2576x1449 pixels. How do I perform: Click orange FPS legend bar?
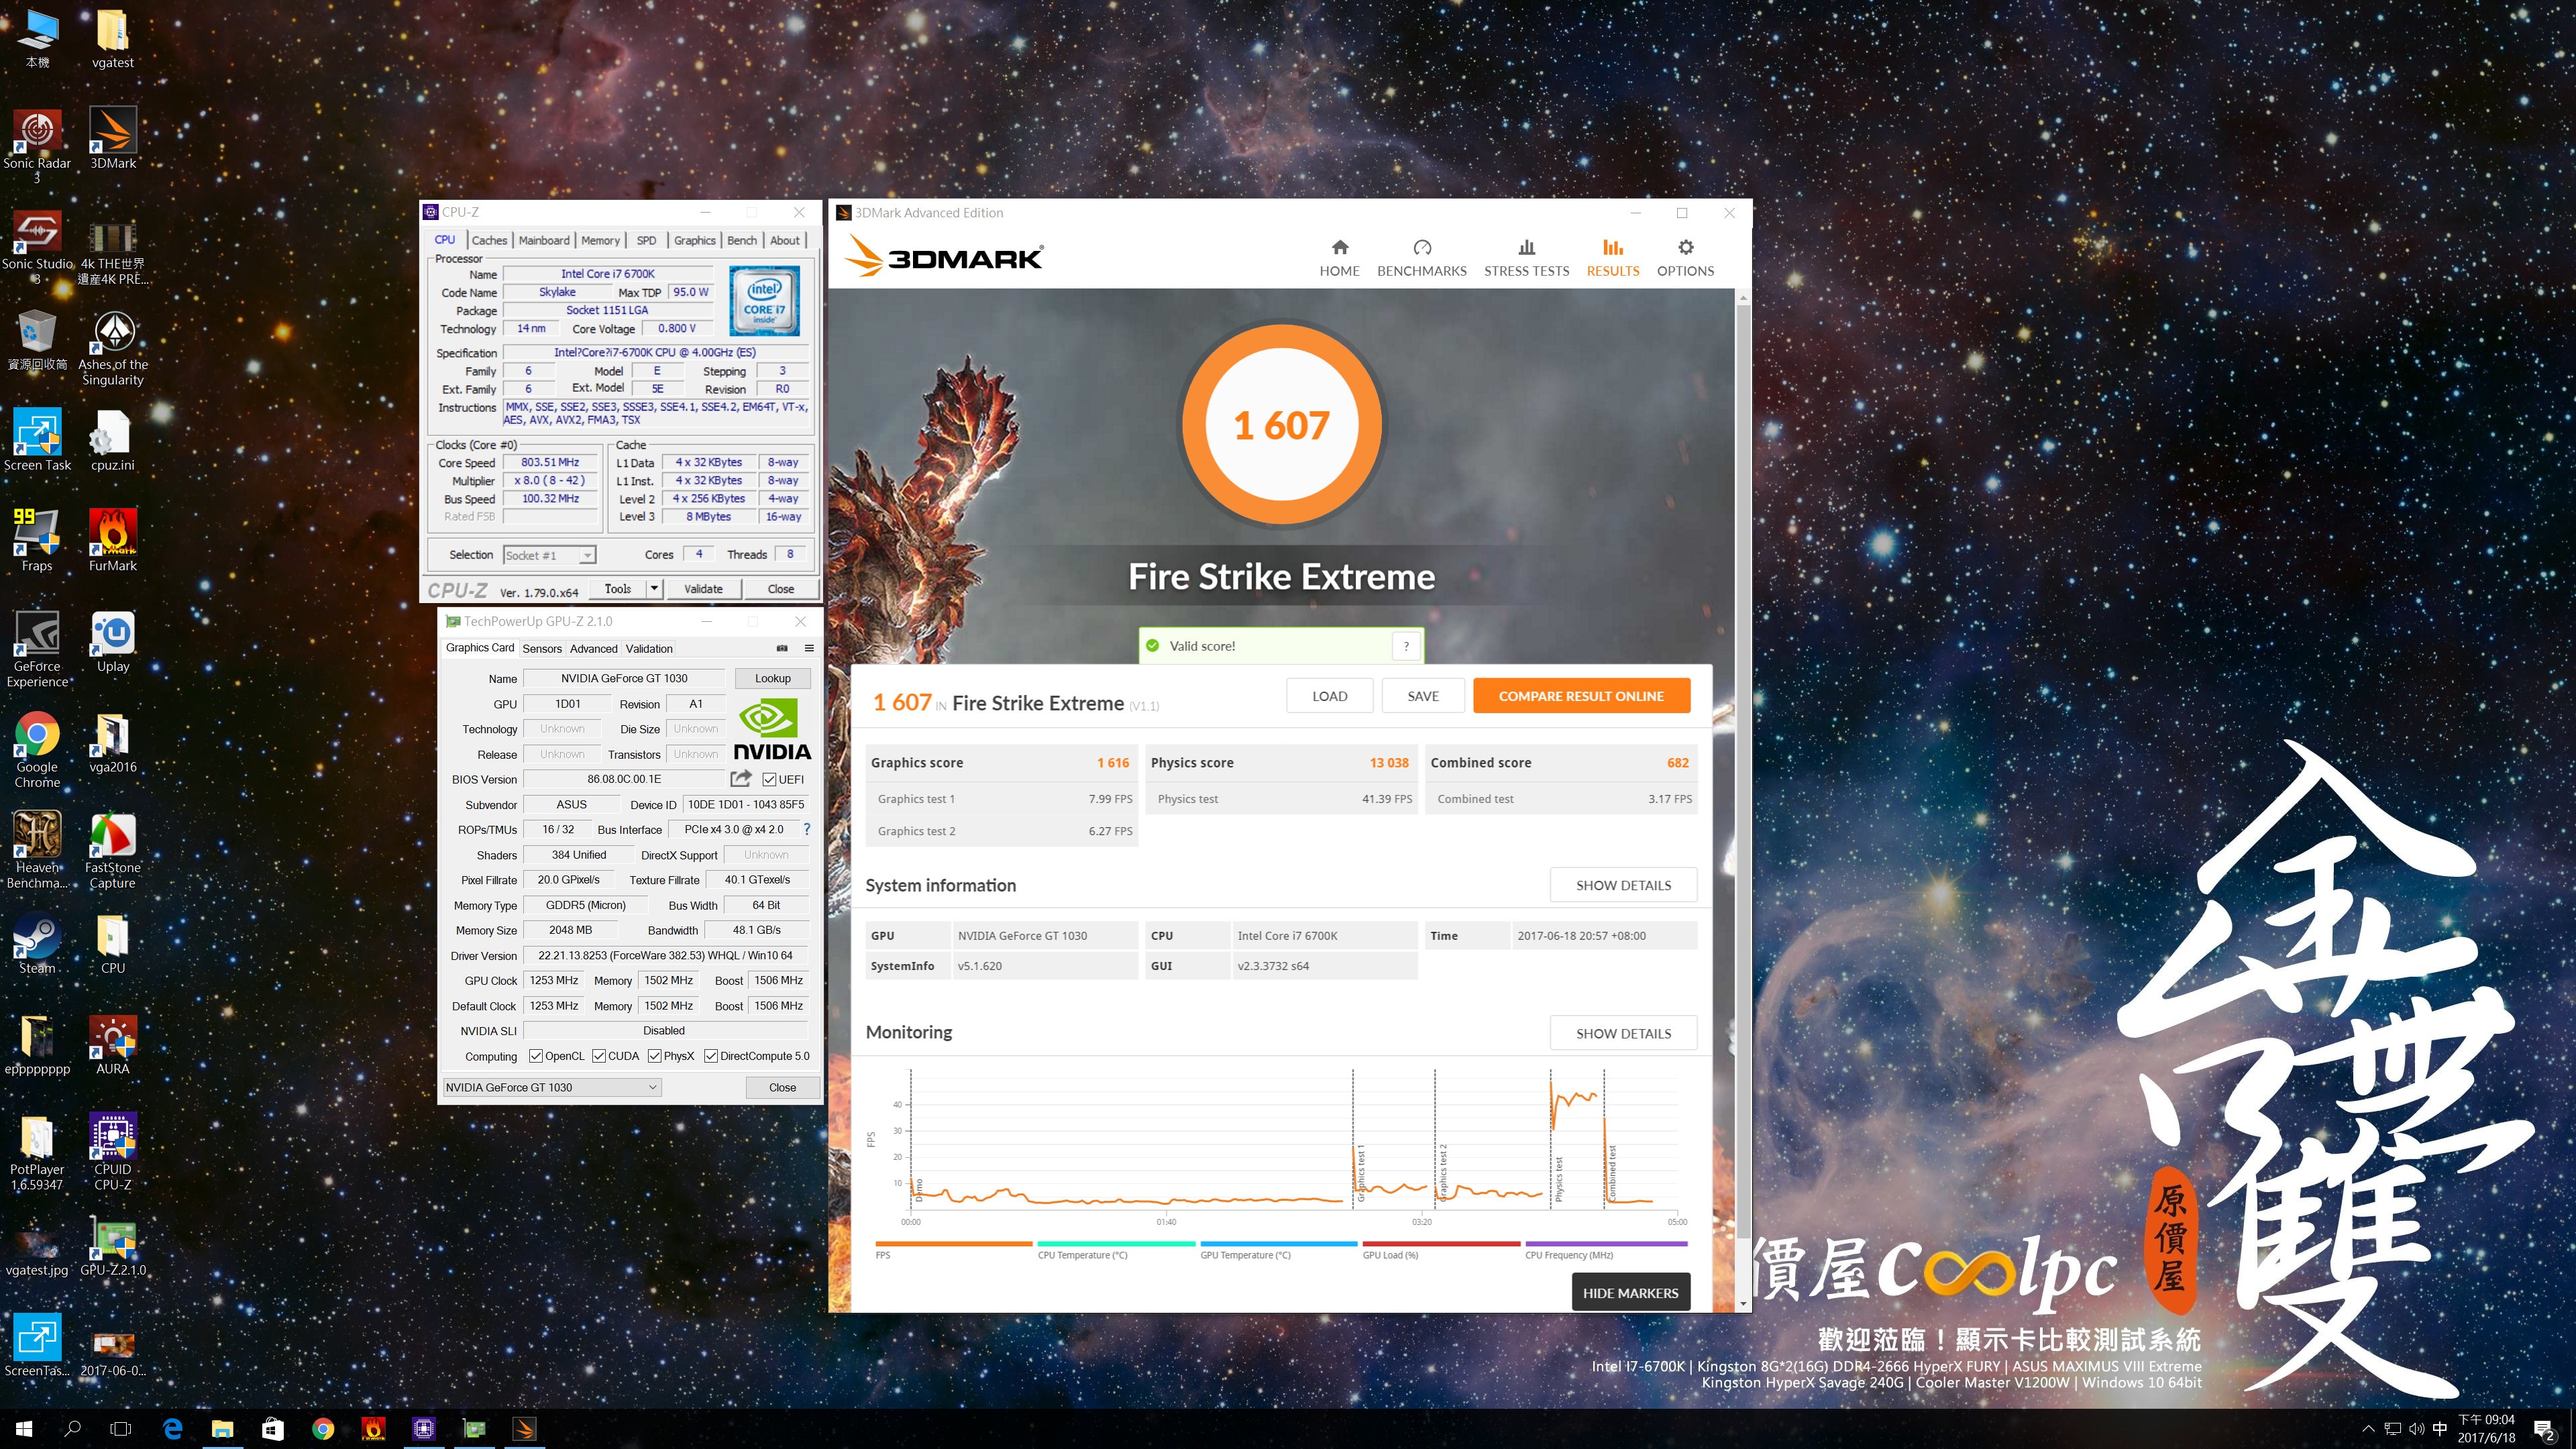coord(953,1244)
